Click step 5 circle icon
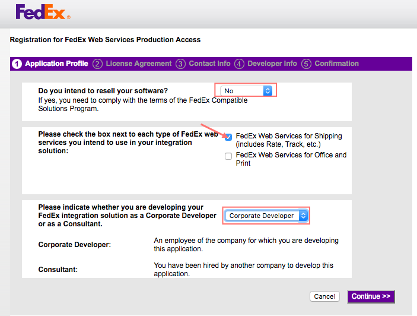 click(x=306, y=64)
